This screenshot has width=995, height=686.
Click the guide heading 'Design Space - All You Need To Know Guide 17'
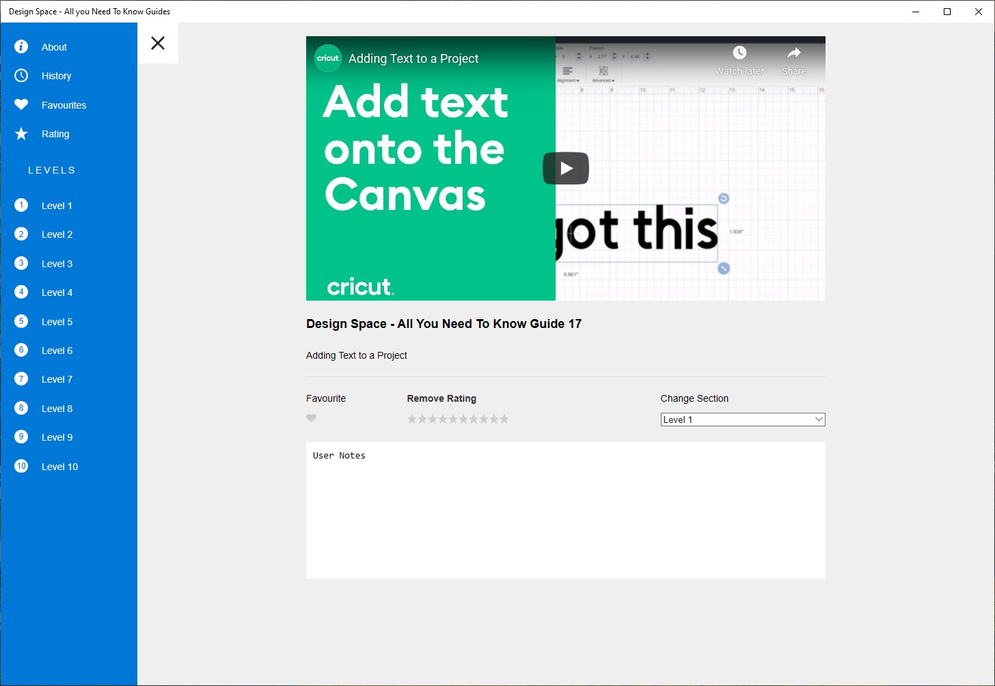coord(444,324)
